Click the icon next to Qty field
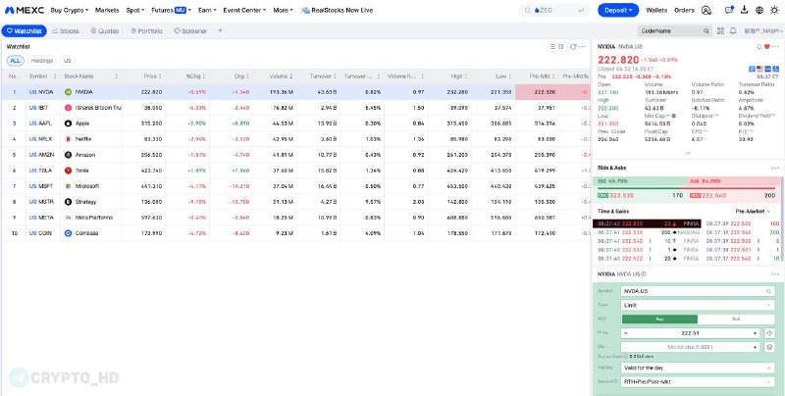Screen dimensions: 785x396 (x=770, y=347)
